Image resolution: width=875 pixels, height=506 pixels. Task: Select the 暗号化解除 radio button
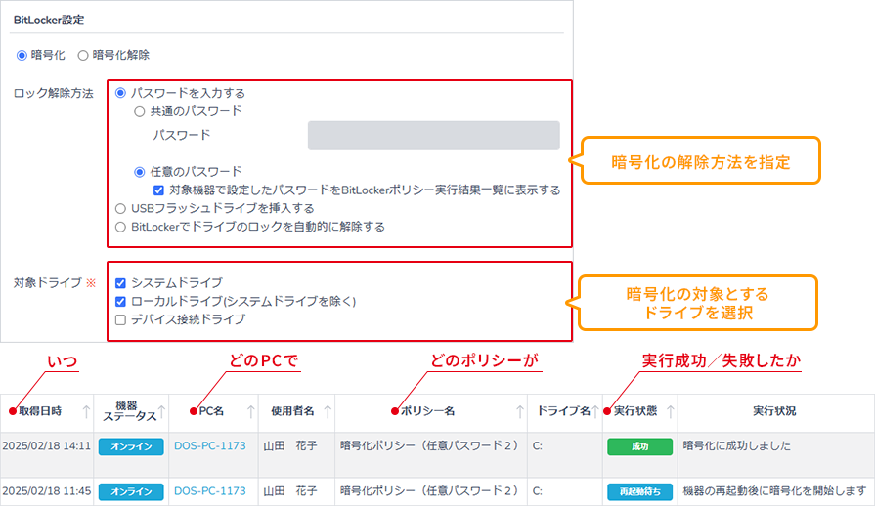(83, 55)
